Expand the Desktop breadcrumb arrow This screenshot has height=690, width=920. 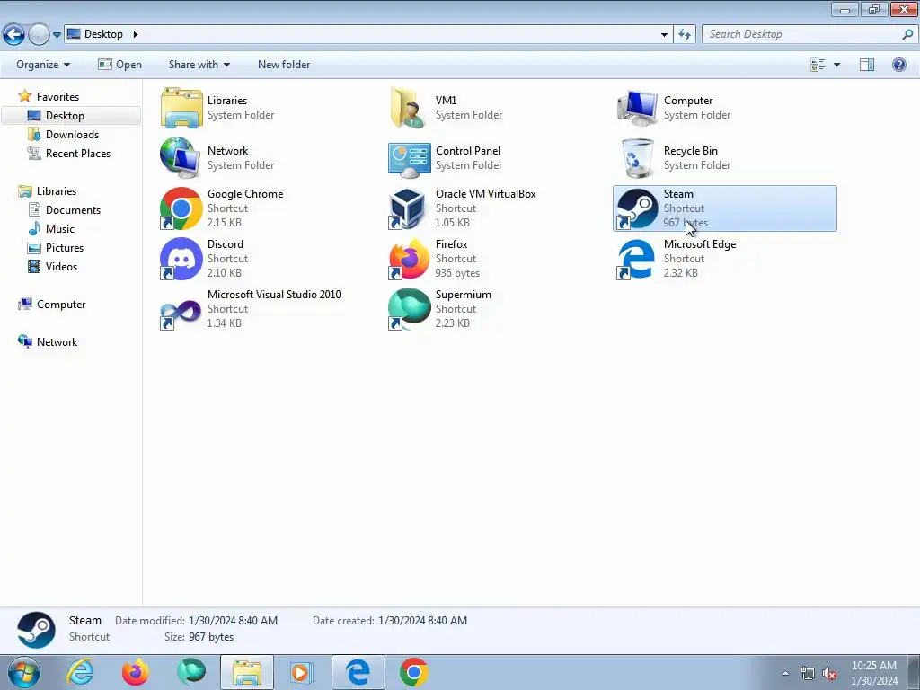coord(135,34)
